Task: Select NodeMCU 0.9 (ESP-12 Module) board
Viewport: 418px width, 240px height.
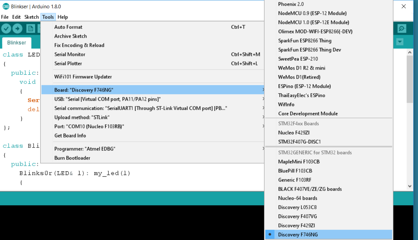Action: [329, 13]
